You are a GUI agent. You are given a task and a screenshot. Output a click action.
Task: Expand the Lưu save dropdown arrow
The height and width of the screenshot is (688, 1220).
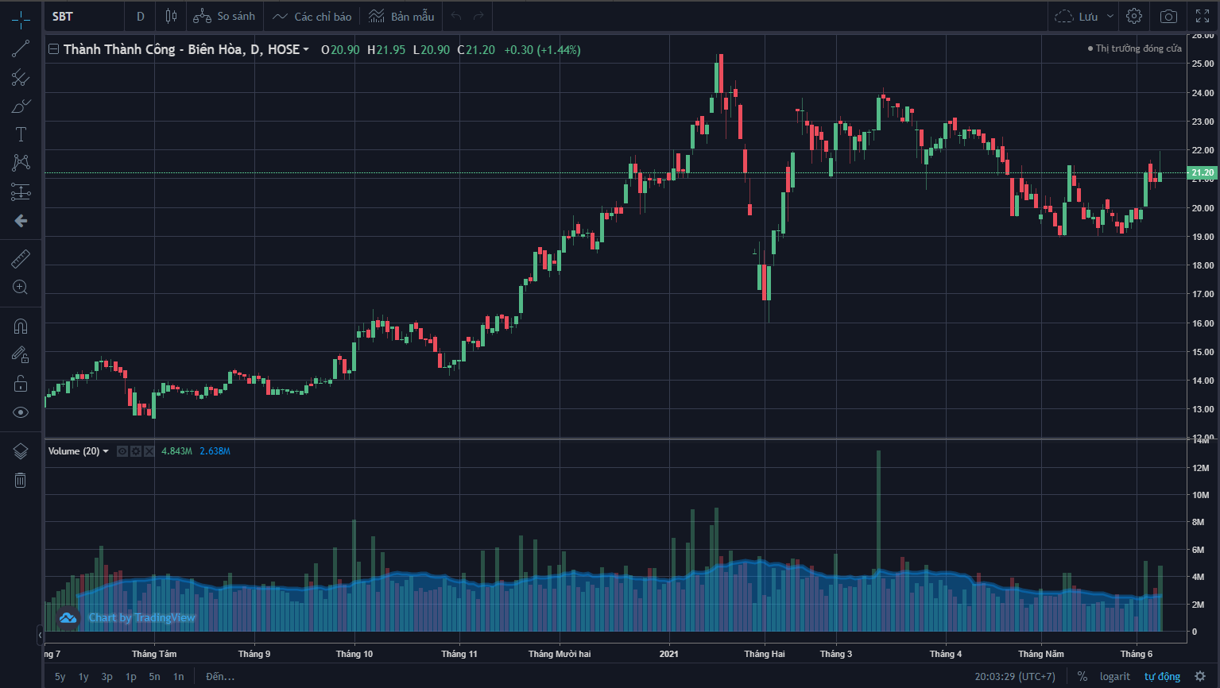click(x=1110, y=16)
